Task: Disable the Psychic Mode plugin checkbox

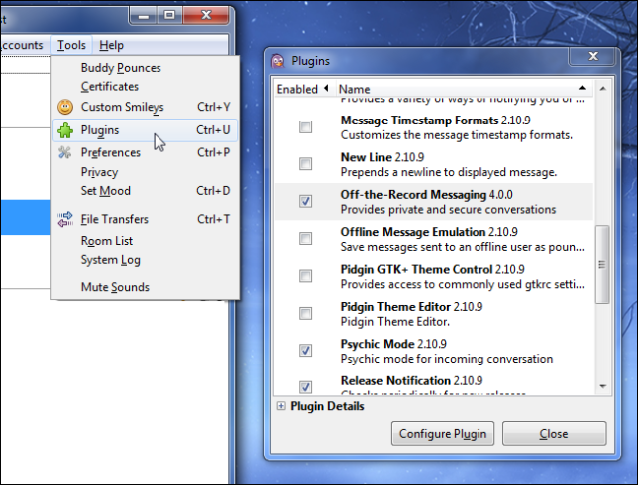Action: point(305,350)
